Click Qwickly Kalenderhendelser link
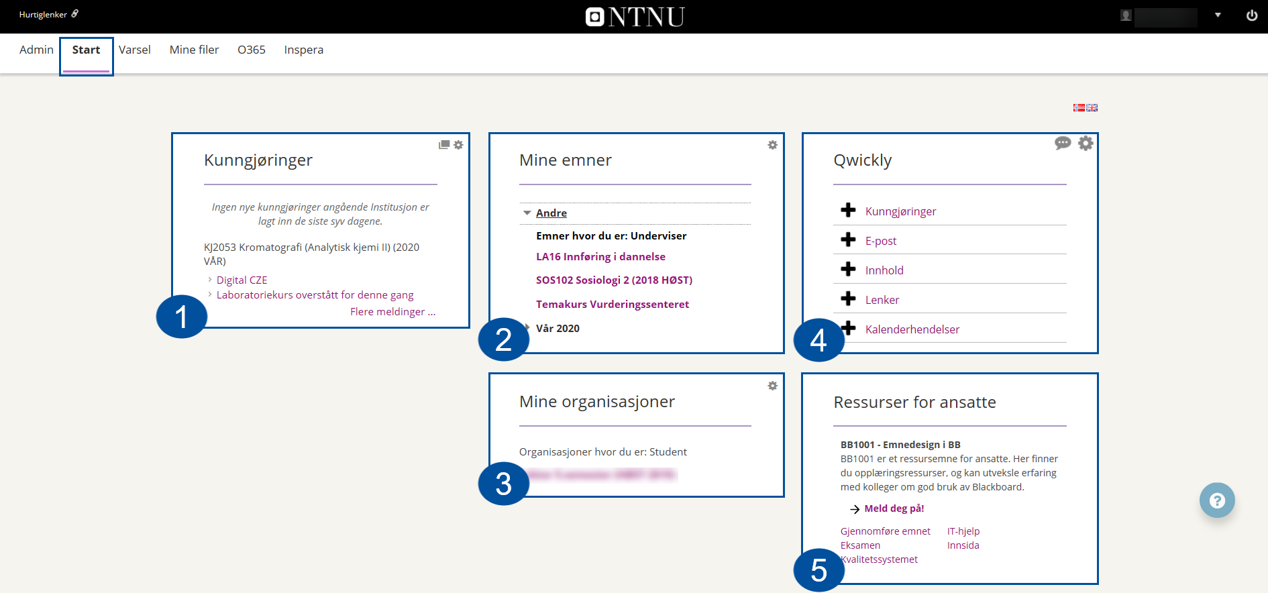The height and width of the screenshot is (593, 1268). click(x=912, y=329)
